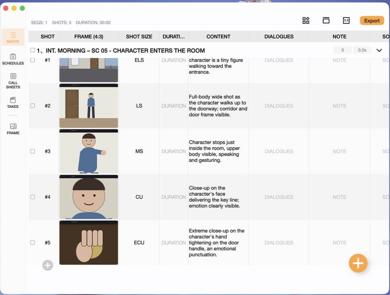Click the '#3' shot number label
390x295 pixels.
tap(48, 151)
